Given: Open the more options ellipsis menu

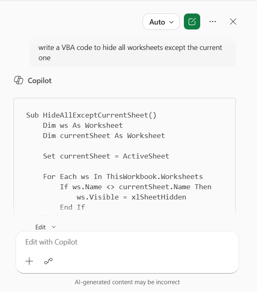Looking at the screenshot, I should (x=212, y=22).
